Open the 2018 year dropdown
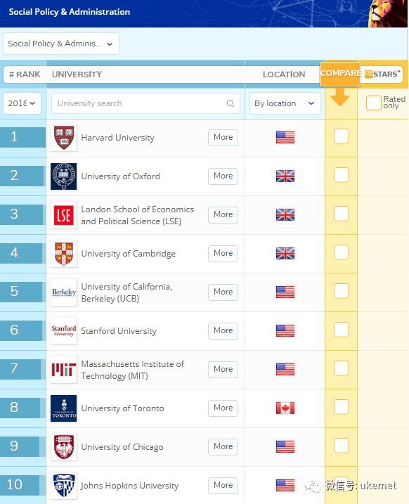 coord(22,103)
